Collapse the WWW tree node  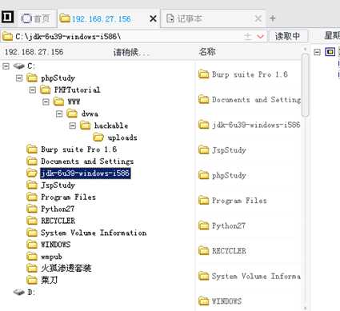click(x=46, y=102)
